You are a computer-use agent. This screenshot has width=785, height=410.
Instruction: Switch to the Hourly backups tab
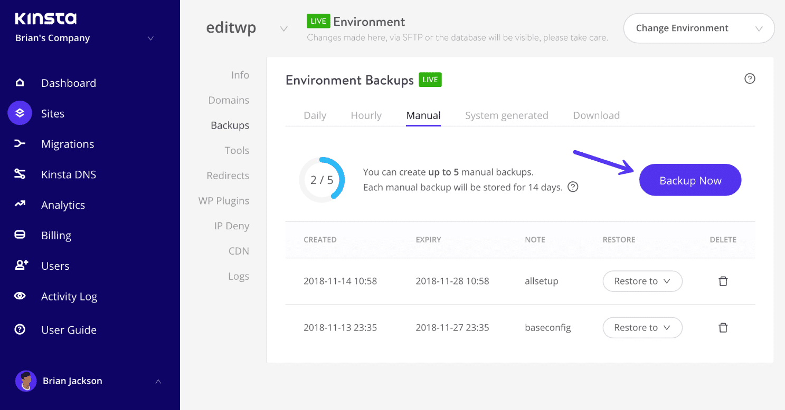366,115
